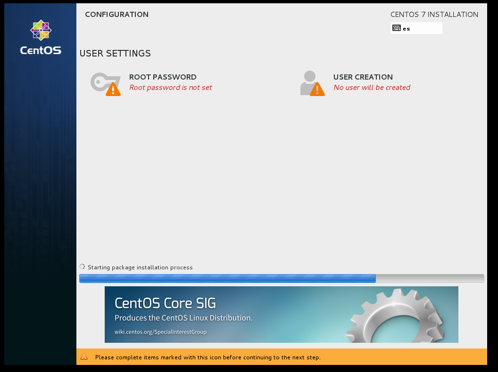Screen dimensions: 498x372
Task: Open the Root Password key icon
Action: 106,84
